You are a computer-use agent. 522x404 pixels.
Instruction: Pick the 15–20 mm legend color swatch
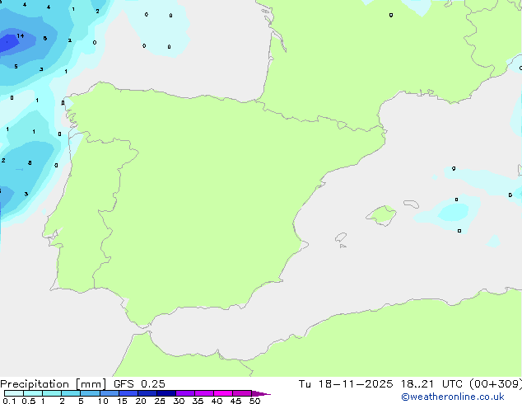click(x=128, y=393)
